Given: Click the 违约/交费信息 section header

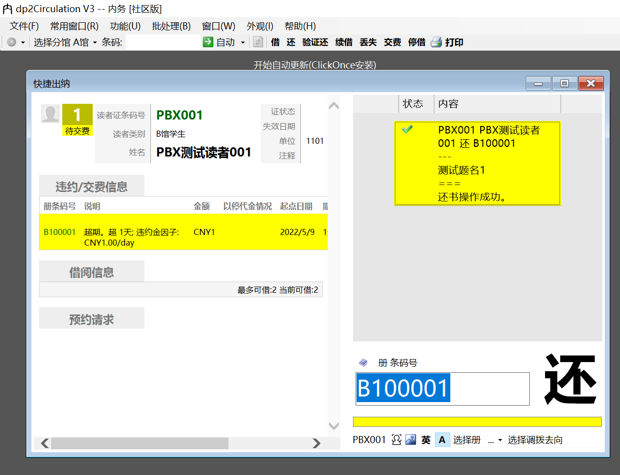Looking at the screenshot, I should coord(92,187).
